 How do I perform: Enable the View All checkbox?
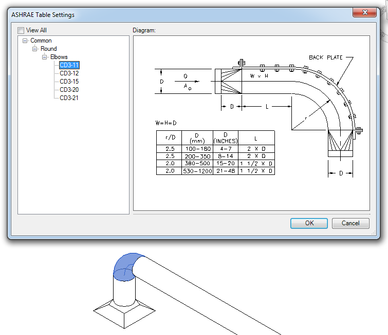coord(21,30)
